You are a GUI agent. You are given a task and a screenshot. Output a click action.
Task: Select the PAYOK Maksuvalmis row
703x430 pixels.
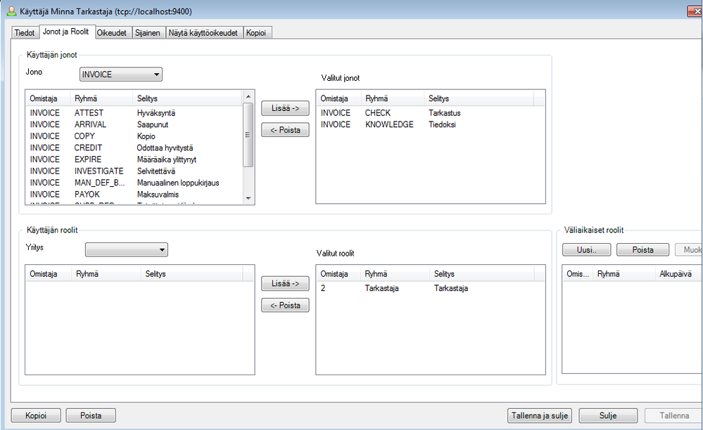coord(134,195)
